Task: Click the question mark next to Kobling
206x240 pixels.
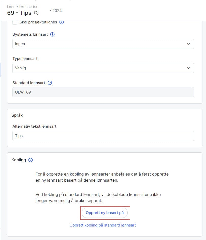Action: [x=31, y=160]
